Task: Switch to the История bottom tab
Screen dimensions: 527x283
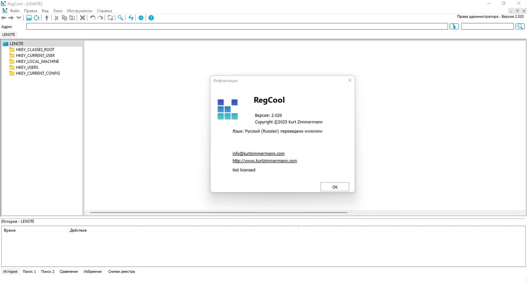Action: [10, 272]
